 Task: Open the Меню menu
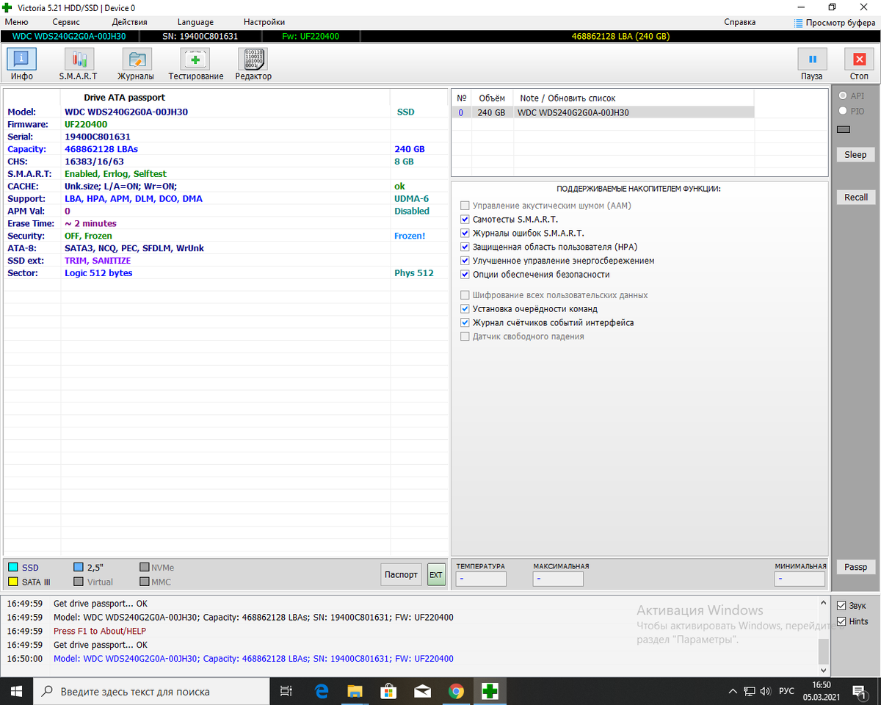click(x=16, y=22)
